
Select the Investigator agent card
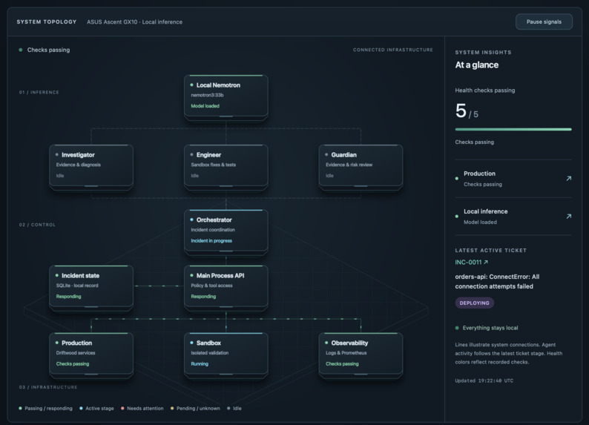point(91,167)
